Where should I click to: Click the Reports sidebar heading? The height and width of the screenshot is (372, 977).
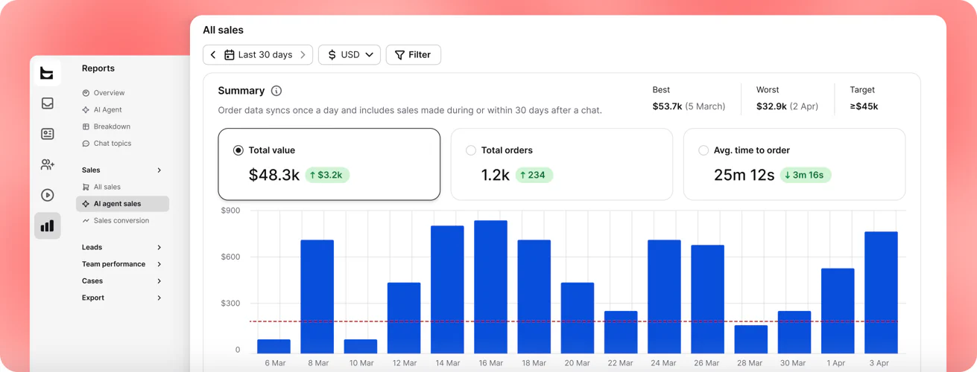[x=98, y=68]
